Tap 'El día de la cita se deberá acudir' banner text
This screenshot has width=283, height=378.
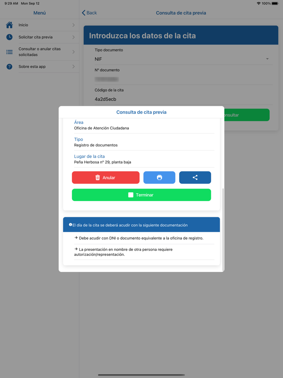(130, 225)
